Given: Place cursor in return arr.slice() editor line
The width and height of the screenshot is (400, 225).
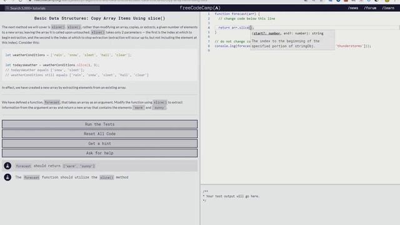Looking at the screenshot, I should (x=236, y=27).
